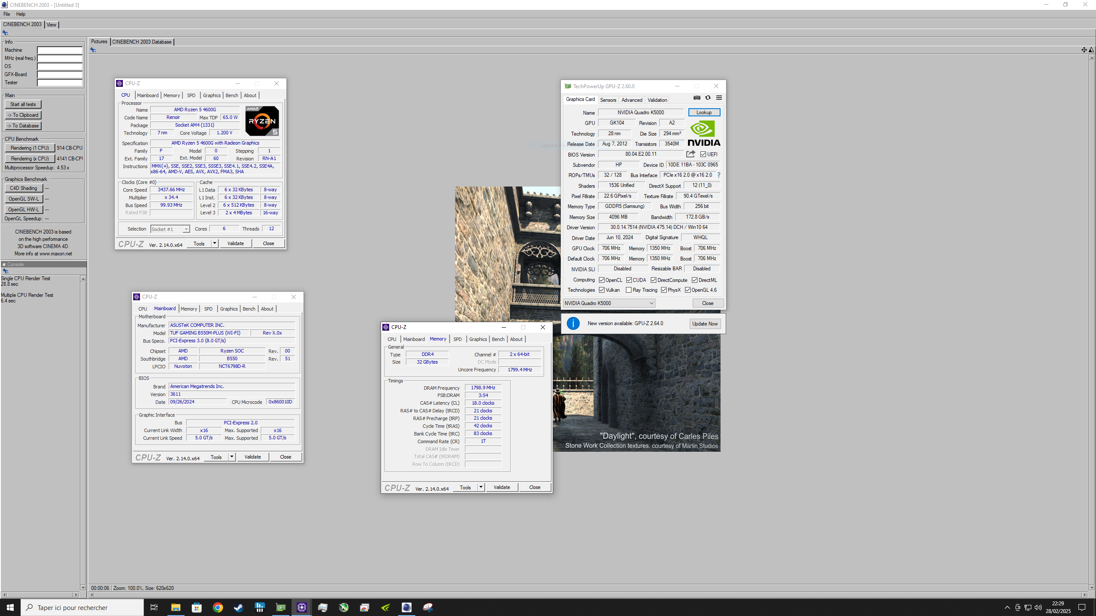
Task: Open the Socket #1 selection dropdown
Action: [170, 229]
